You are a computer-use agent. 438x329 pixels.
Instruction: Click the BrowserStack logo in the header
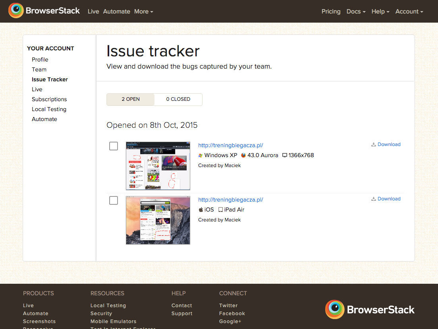coord(44,11)
